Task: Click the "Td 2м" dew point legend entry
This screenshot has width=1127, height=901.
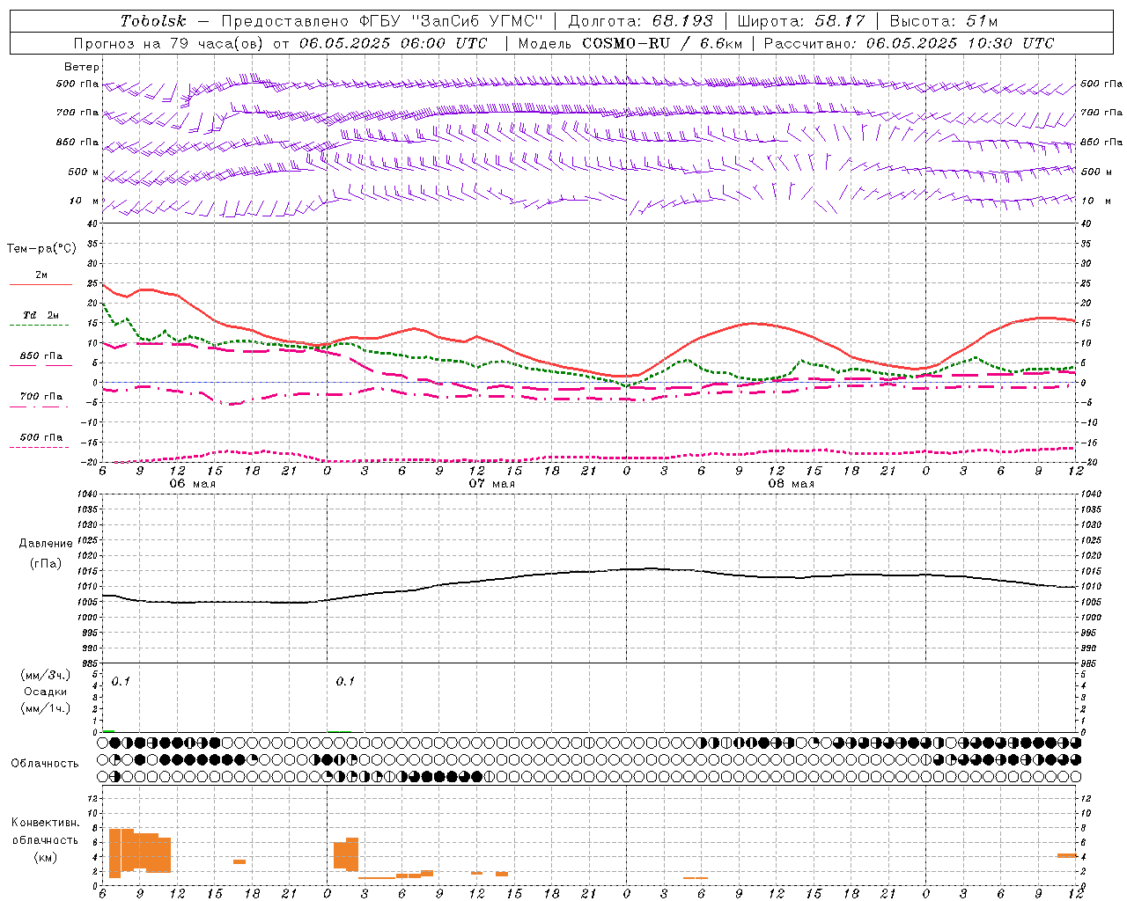Action: coord(41,315)
